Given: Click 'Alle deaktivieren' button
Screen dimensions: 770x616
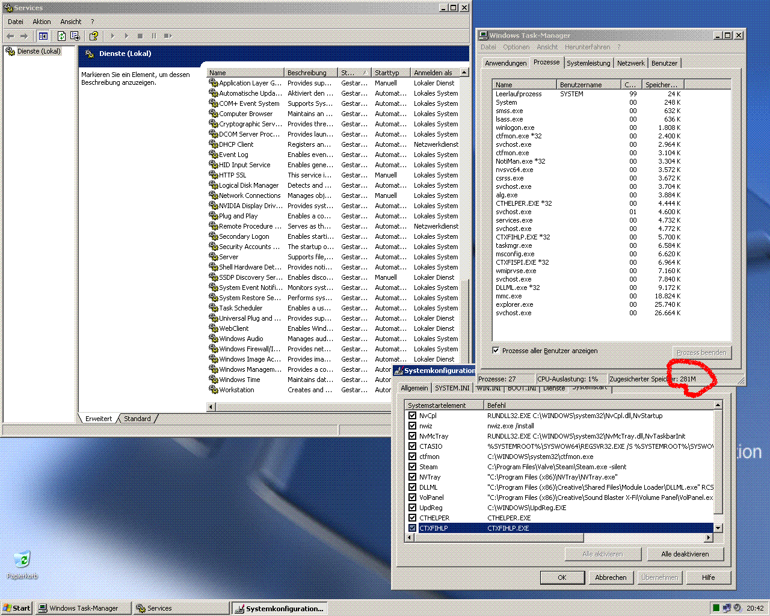Looking at the screenshot, I should 685,554.
